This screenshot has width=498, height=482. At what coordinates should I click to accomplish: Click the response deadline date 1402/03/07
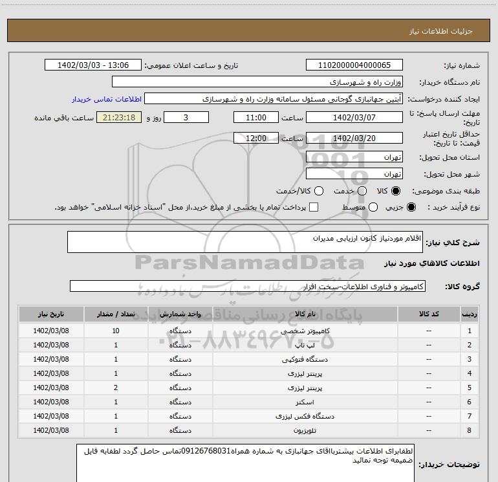354,117
